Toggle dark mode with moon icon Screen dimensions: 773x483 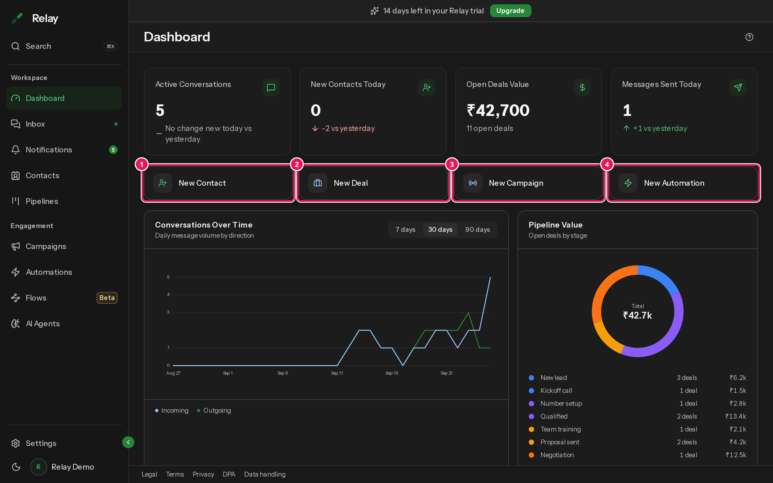point(16,467)
